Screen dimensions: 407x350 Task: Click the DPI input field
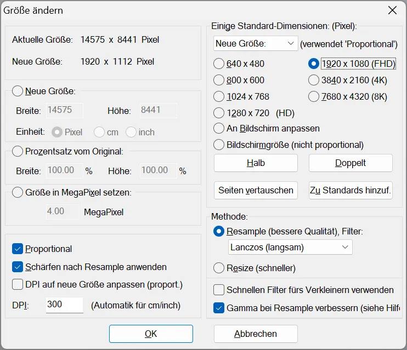tap(63, 305)
